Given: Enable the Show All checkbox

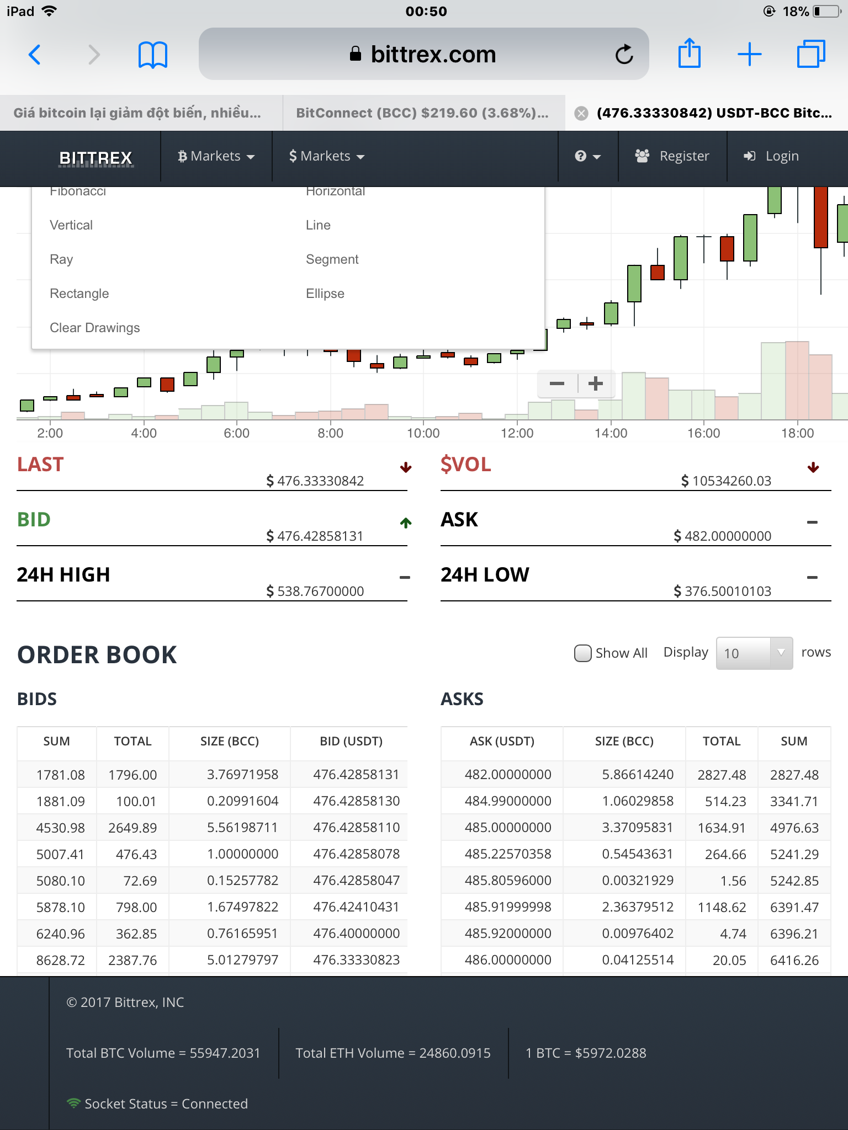Looking at the screenshot, I should pyautogui.click(x=582, y=653).
